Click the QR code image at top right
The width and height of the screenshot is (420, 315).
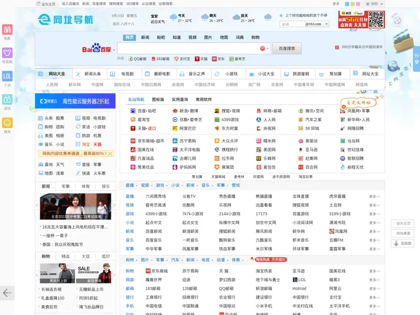pyautogui.click(x=376, y=19)
